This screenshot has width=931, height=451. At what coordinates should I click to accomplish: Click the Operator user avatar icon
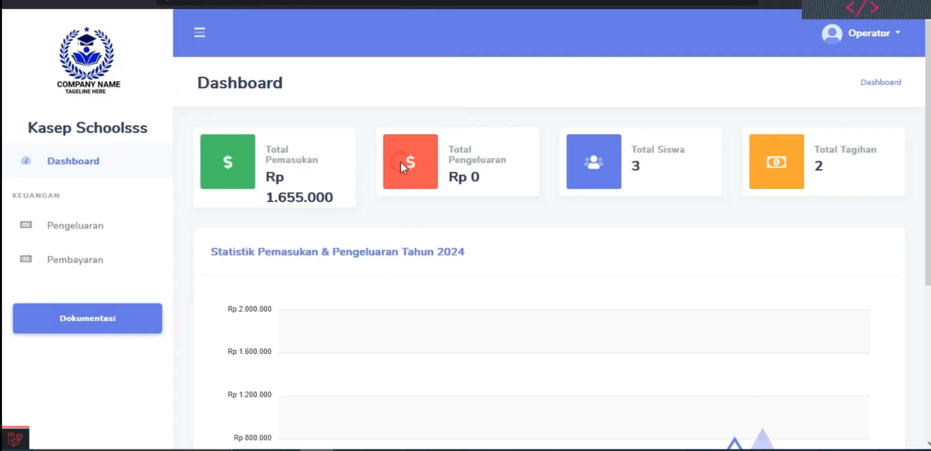click(832, 34)
